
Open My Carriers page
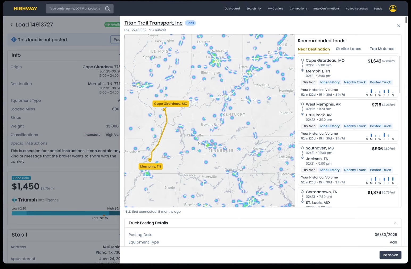(275, 8)
